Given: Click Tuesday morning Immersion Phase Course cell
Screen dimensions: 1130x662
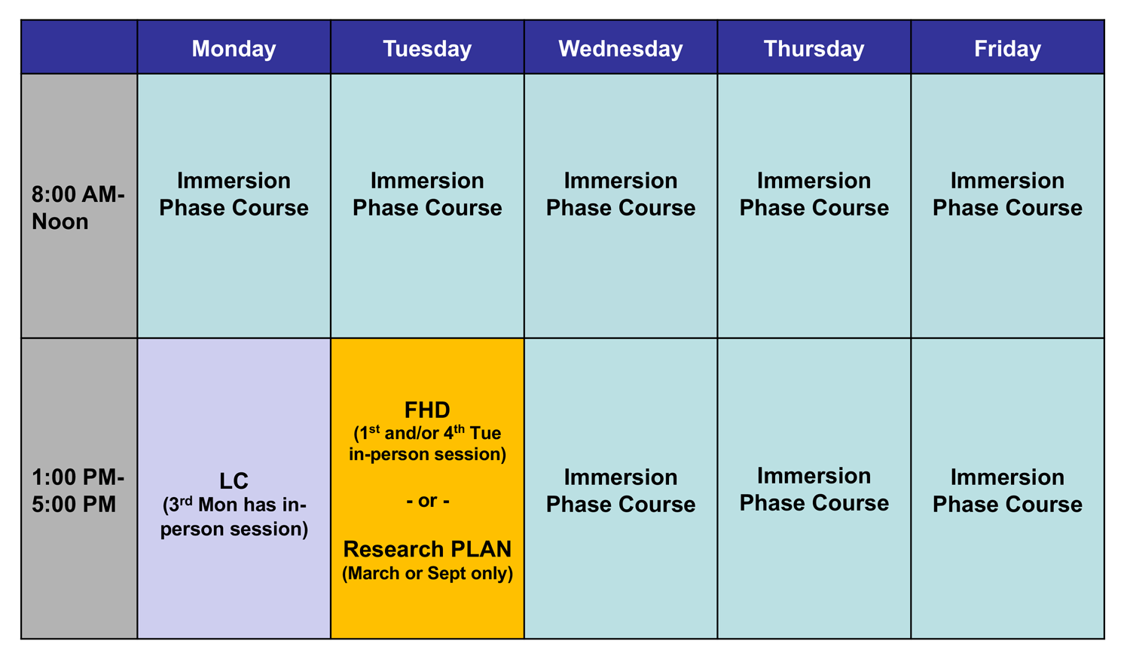Looking at the screenshot, I should click(427, 206).
